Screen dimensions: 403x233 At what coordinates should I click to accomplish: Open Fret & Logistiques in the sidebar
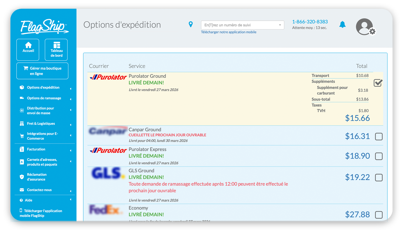40,123
